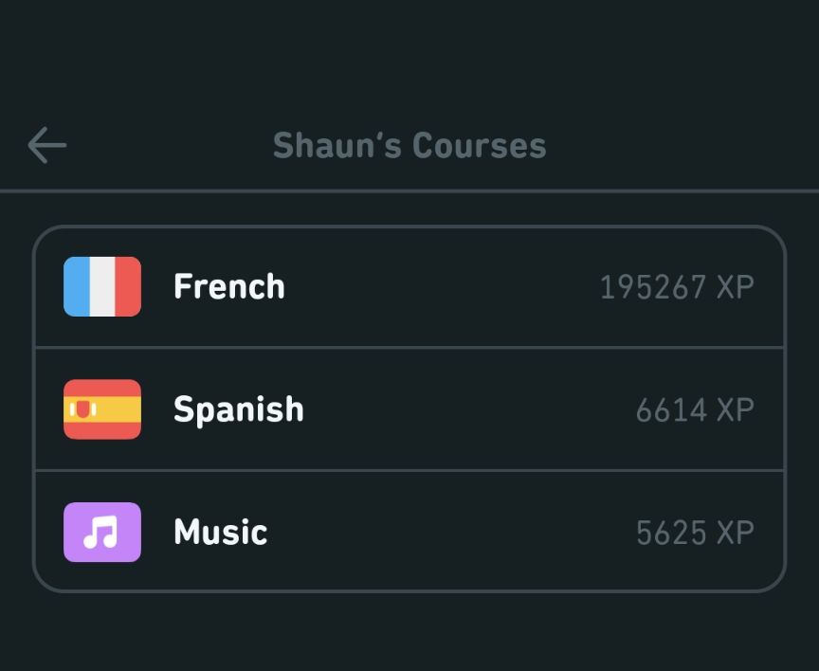Navigate back using the left arrow

46,144
